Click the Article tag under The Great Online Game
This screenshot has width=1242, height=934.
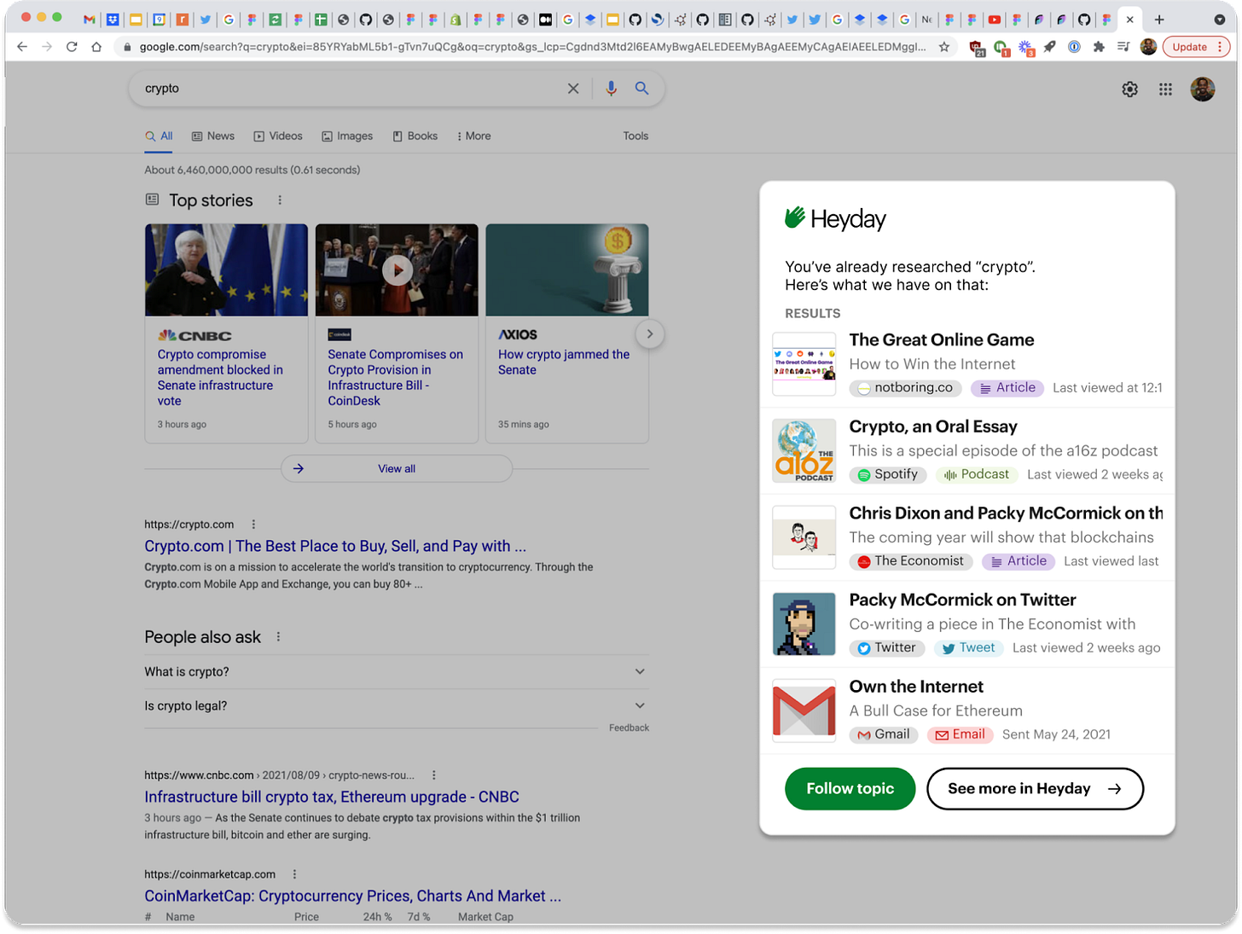(1007, 388)
